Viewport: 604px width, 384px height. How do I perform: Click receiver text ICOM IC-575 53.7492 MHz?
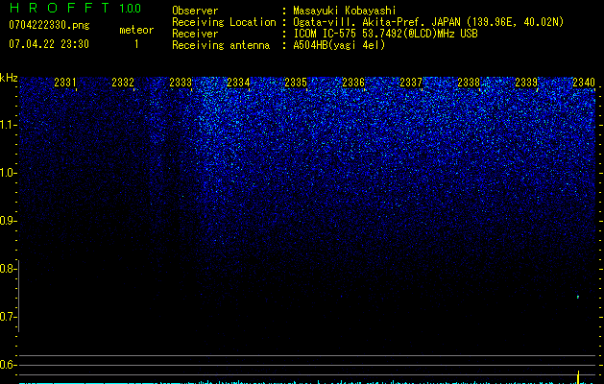coord(385,34)
